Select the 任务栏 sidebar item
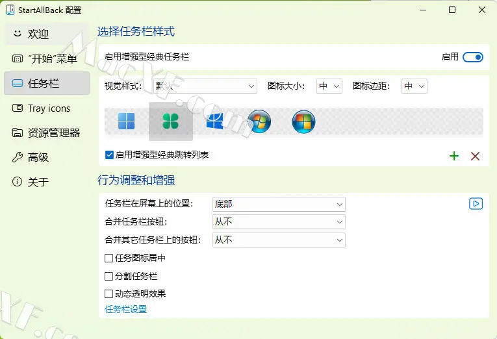Screen dimensions: 497x339 point(47,83)
